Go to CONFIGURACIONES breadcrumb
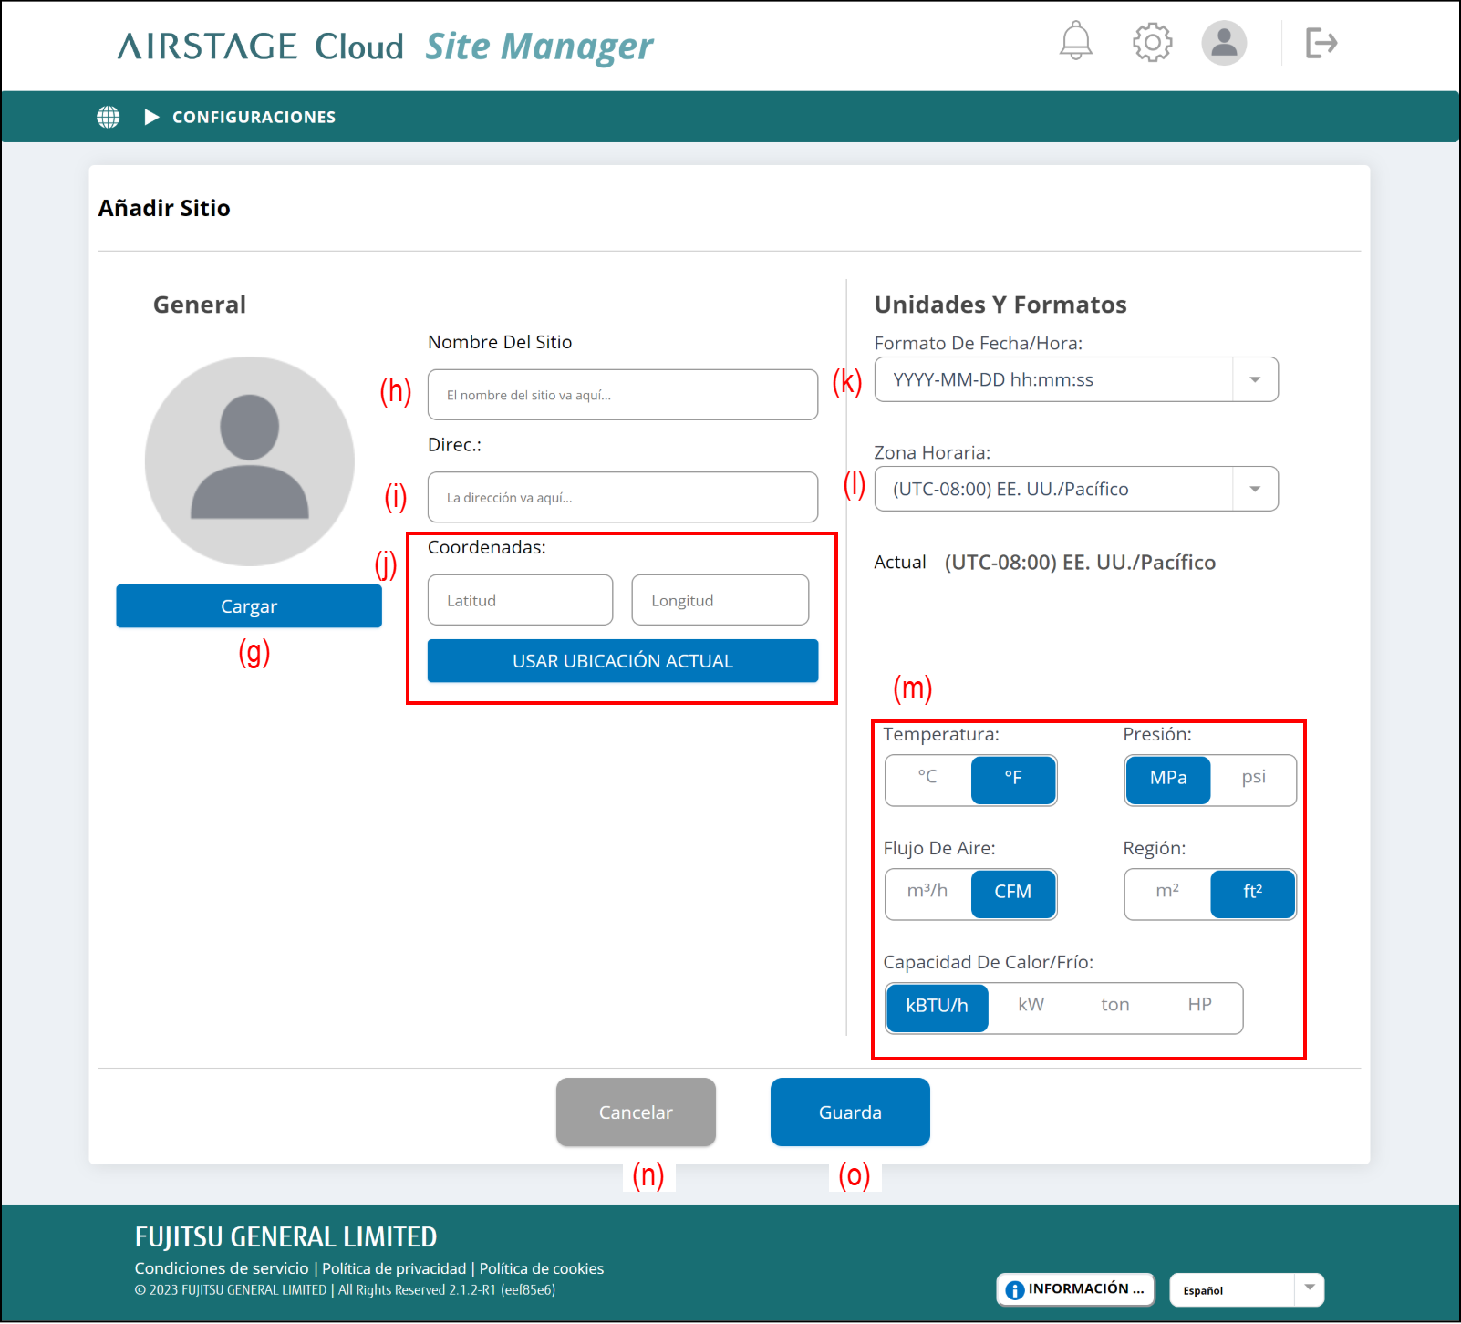The width and height of the screenshot is (1461, 1324). (254, 117)
